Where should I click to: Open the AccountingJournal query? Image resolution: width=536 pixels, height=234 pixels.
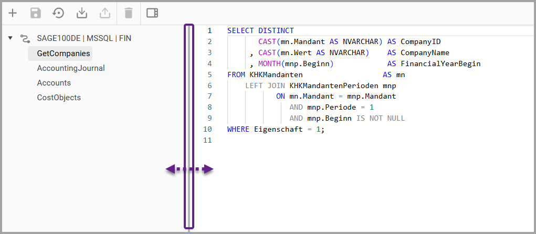(x=71, y=68)
